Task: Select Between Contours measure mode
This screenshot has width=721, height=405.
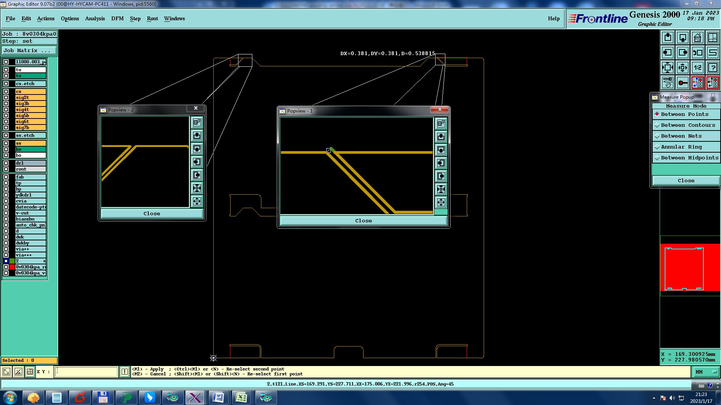Action: pyautogui.click(x=688, y=125)
